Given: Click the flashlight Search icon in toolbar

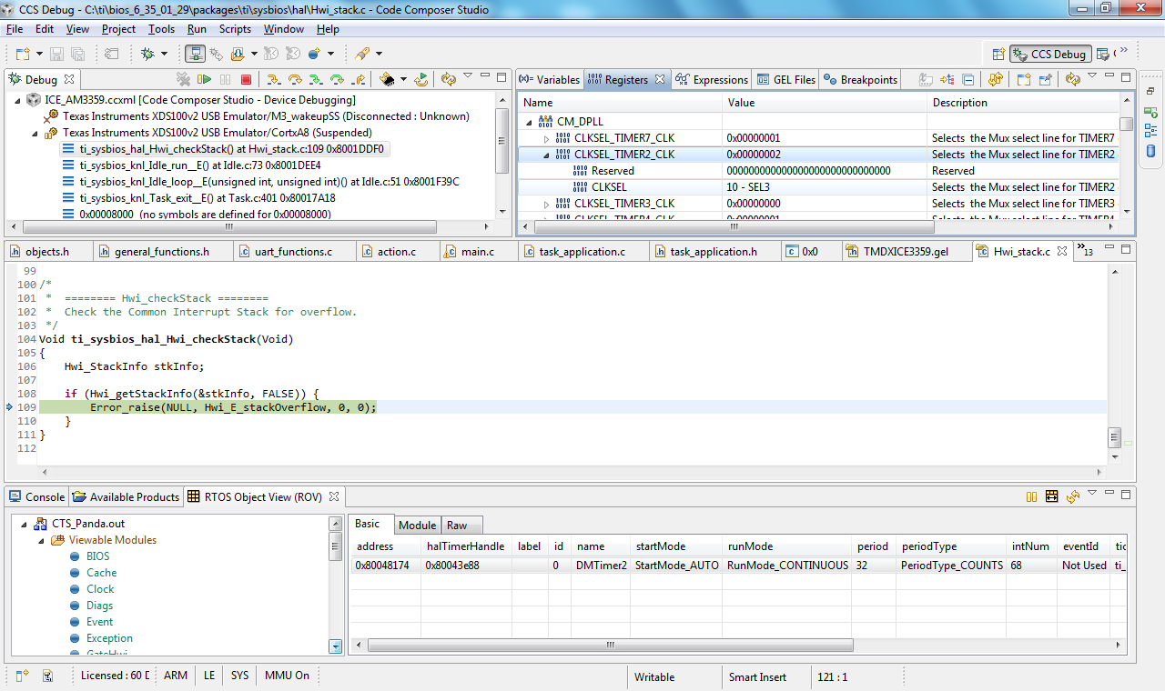Looking at the screenshot, I should coord(362,54).
